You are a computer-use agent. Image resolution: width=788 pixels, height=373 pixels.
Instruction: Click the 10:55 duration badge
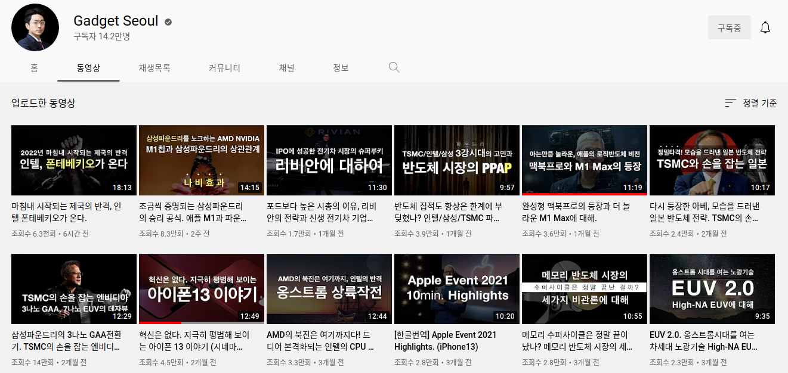tap(632, 316)
